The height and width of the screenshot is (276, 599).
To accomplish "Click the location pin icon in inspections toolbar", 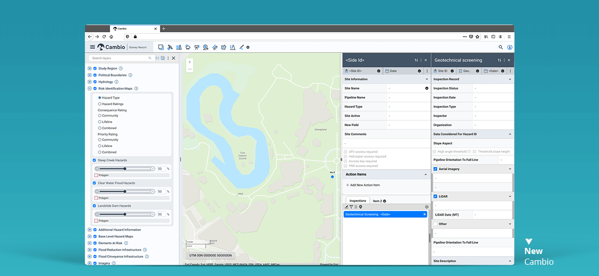I will [360, 207].
